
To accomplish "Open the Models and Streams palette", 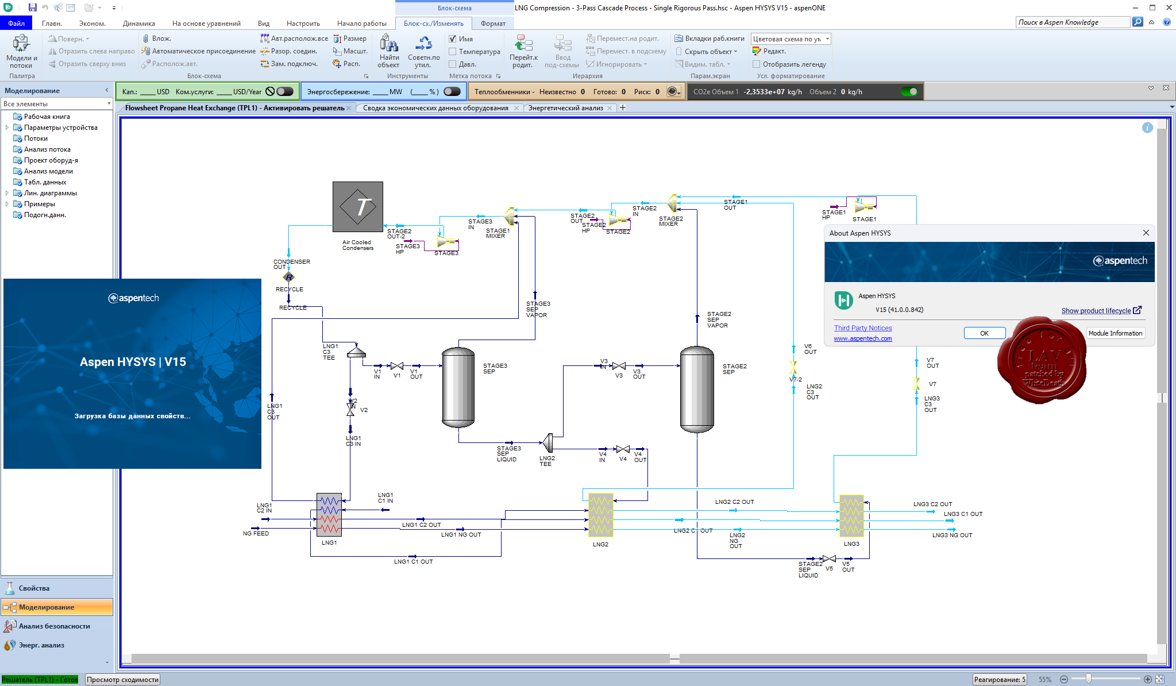I will coord(21,52).
